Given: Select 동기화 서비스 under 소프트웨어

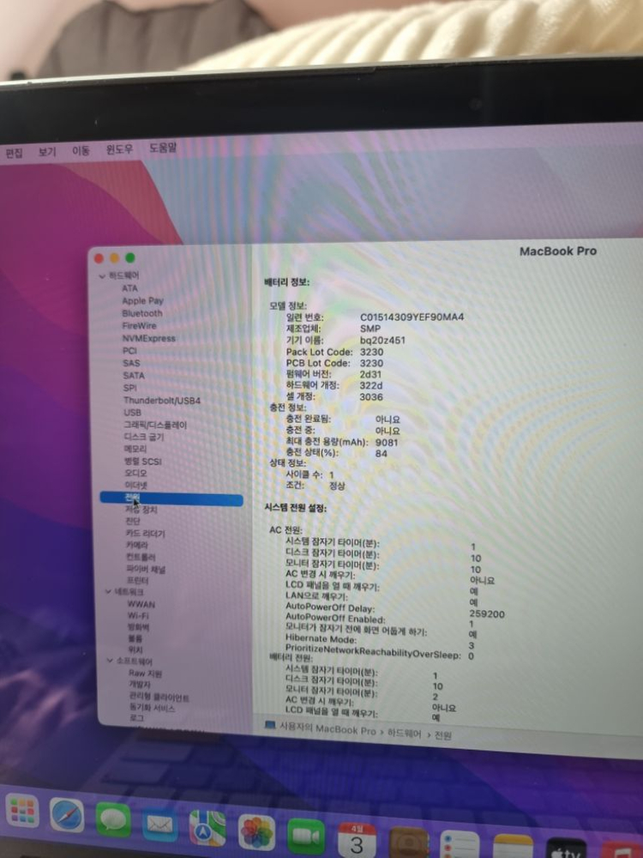Looking at the screenshot, I should pyautogui.click(x=152, y=708).
